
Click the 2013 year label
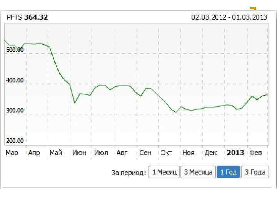pos(235,153)
